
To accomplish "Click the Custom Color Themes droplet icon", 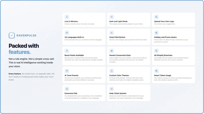I will point(111,71).
